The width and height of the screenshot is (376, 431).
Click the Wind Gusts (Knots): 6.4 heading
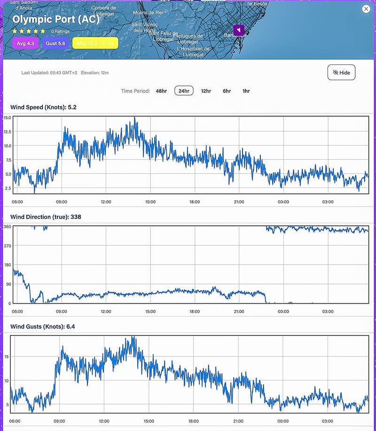[x=42, y=326]
